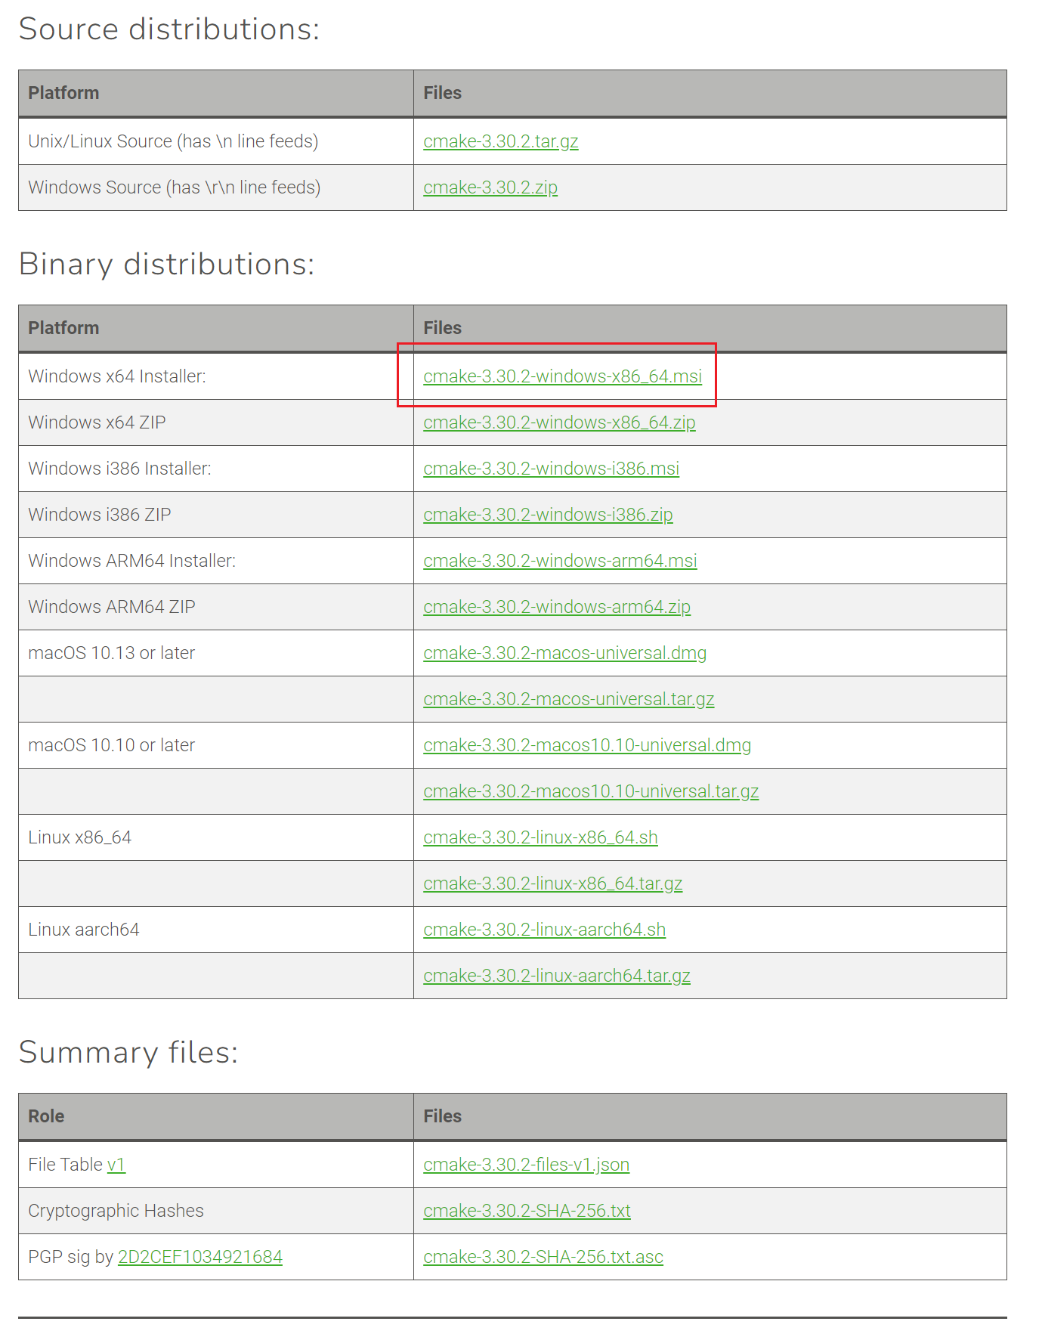The image size is (1042, 1340).
Task: Click macos10.10-universal.tar.gz link
Action: tap(591, 791)
